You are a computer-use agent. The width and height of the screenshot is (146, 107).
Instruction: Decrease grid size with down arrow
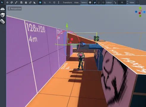[x=128, y=3]
